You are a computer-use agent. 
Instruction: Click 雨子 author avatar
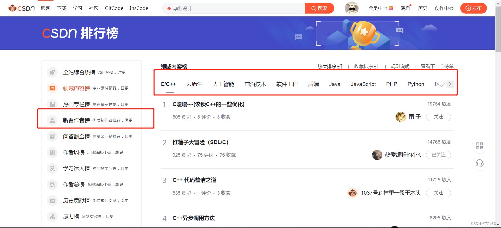[x=401, y=117]
